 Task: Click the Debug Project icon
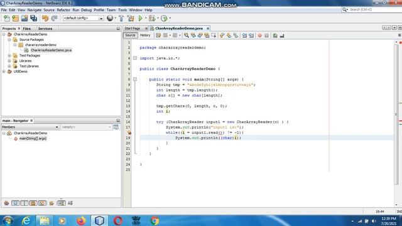pyautogui.click(x=152, y=18)
